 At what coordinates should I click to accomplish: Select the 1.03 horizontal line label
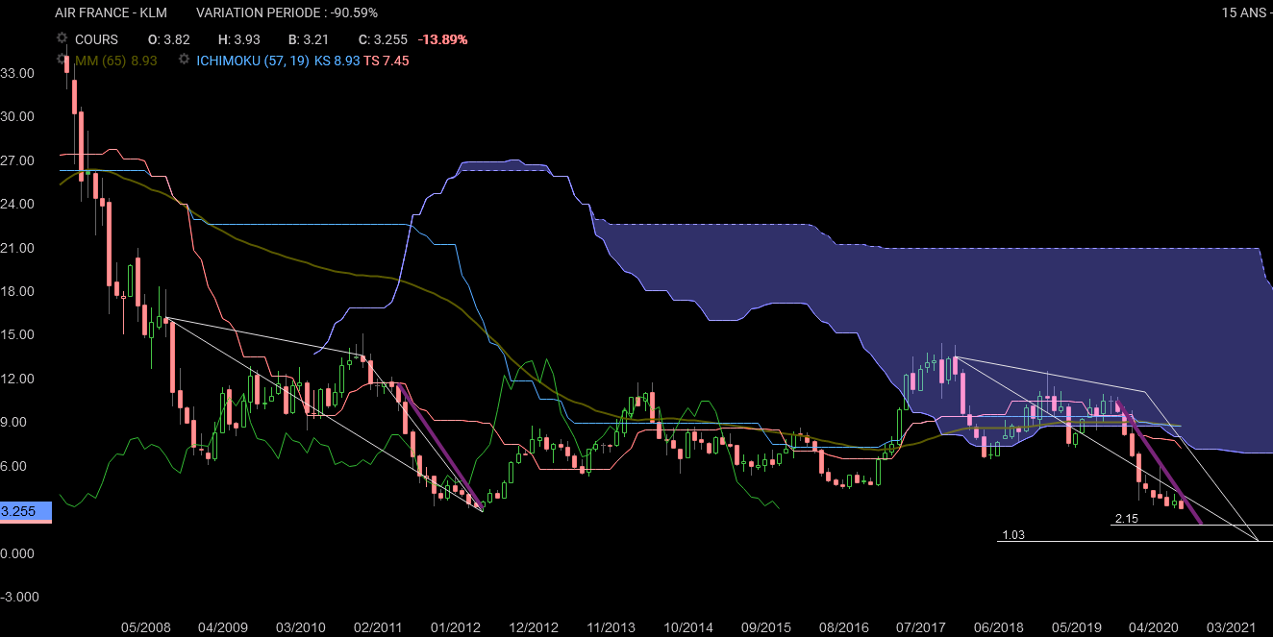pyautogui.click(x=1013, y=534)
